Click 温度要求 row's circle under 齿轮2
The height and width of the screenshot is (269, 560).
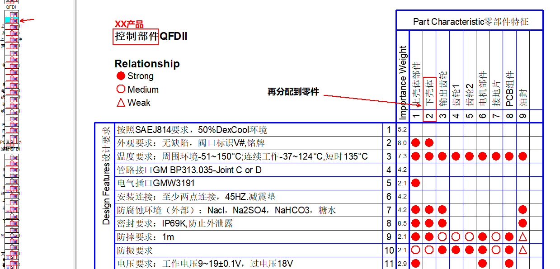pos(469,156)
